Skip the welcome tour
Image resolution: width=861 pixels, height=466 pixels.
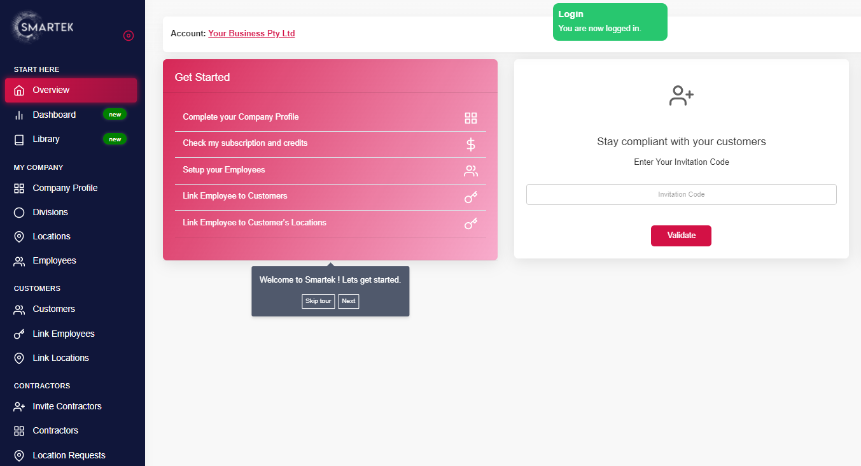tap(318, 301)
